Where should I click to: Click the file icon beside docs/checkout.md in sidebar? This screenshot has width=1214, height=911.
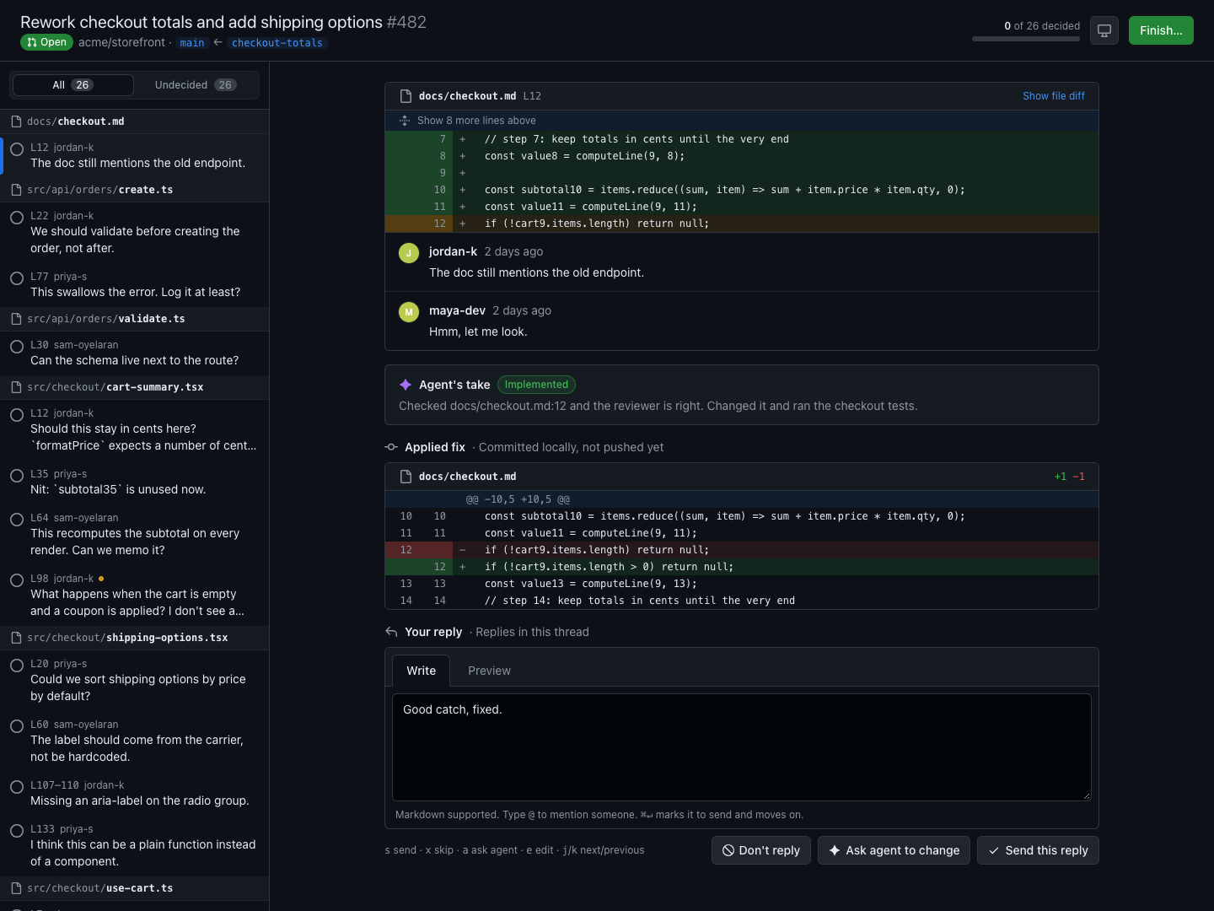tap(16, 121)
